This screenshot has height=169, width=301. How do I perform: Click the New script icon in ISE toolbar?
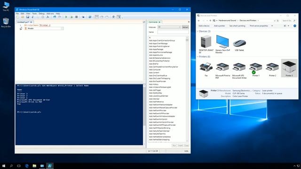click(x=18, y=17)
